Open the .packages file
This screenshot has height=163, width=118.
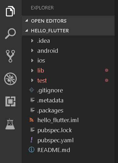tap(68, 110)
